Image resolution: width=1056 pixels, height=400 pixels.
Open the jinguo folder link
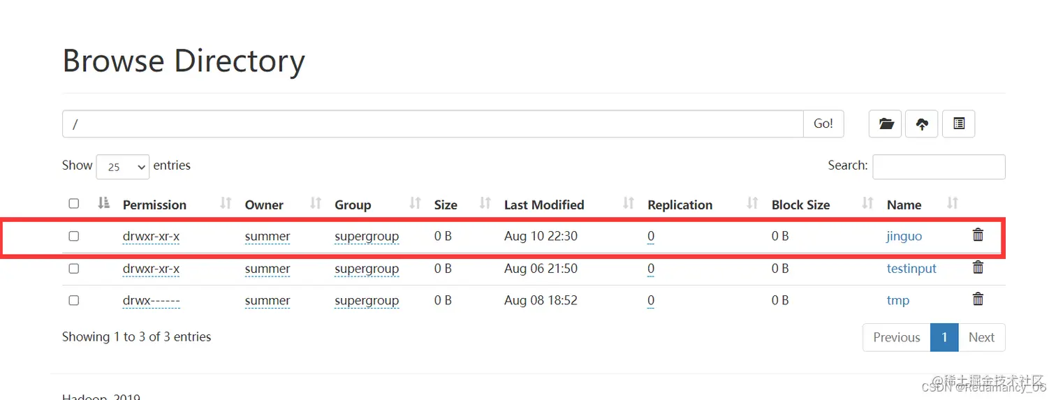point(904,236)
